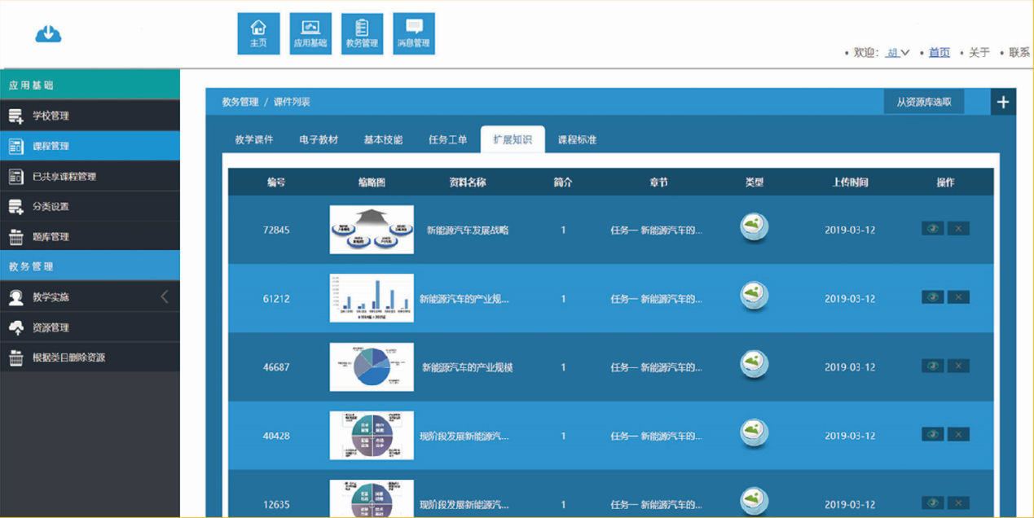Open the 应用基础 toolbar icon
Image resolution: width=1034 pixels, height=518 pixels.
(x=310, y=34)
